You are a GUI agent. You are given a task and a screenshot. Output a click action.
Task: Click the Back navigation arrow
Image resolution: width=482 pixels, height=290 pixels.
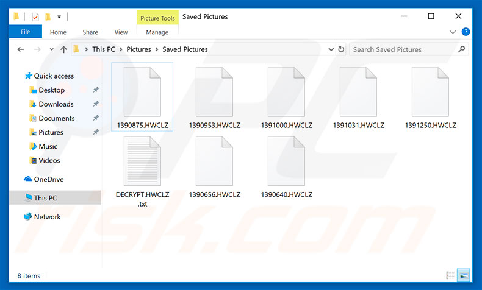tap(21, 49)
